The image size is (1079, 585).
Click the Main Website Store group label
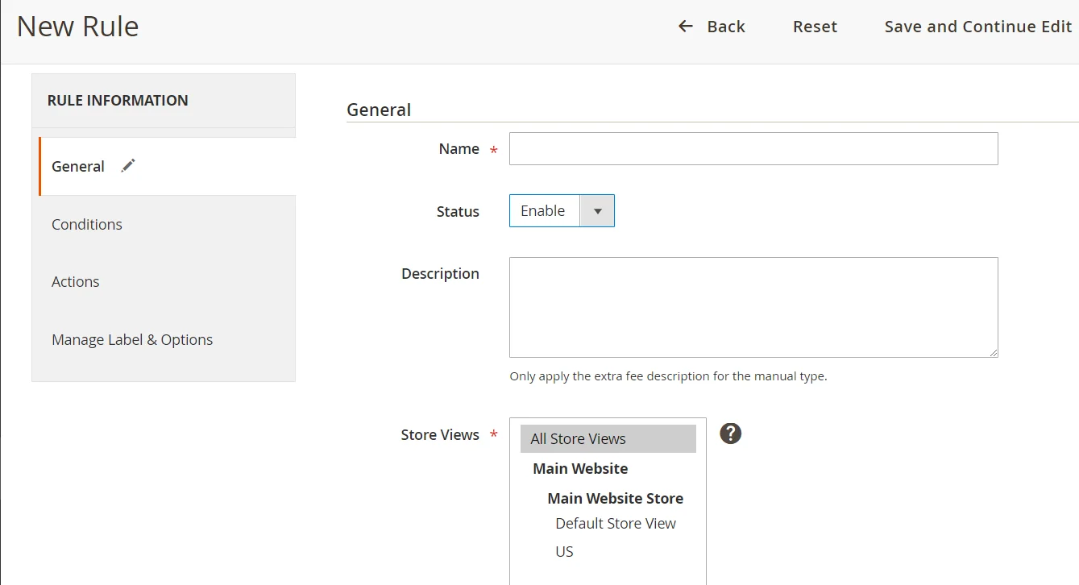tap(615, 498)
